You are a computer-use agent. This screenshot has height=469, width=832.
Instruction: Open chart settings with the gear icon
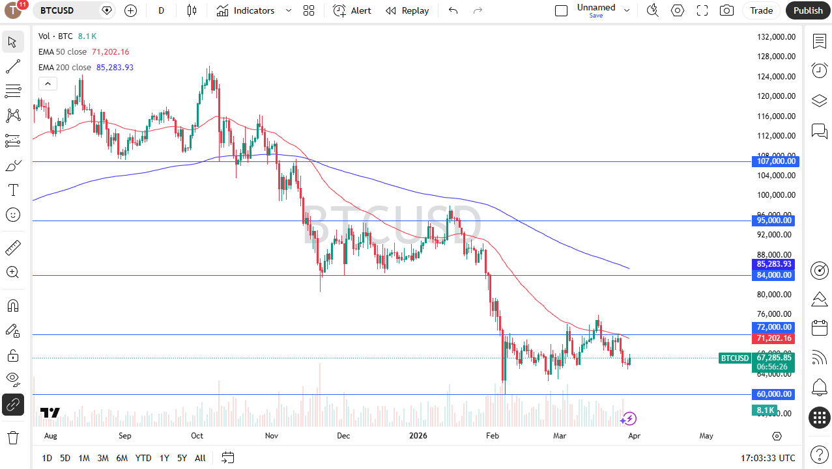click(x=677, y=10)
